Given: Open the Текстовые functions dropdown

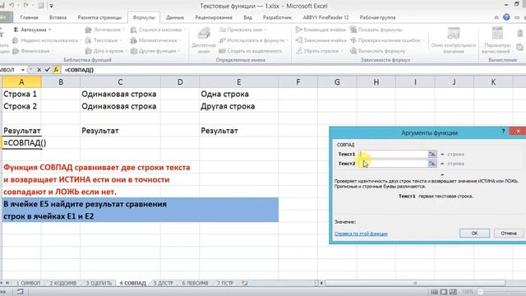Looking at the screenshot, I should point(104,40).
